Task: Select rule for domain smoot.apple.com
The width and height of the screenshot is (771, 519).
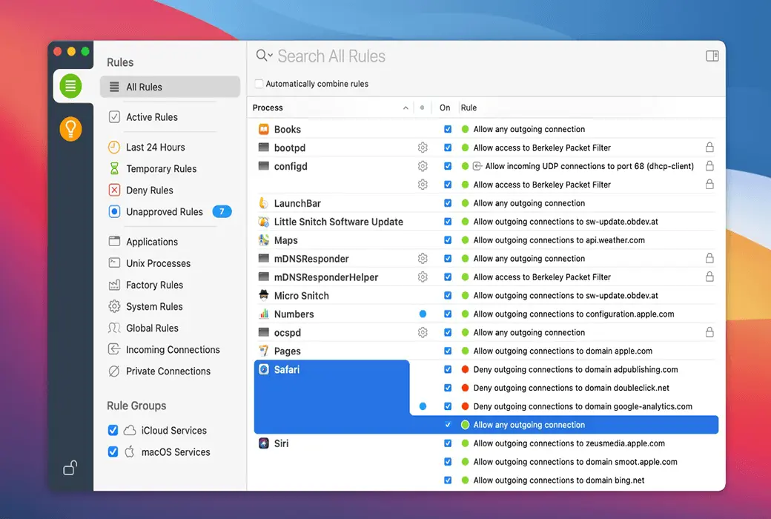Action: [575, 462]
